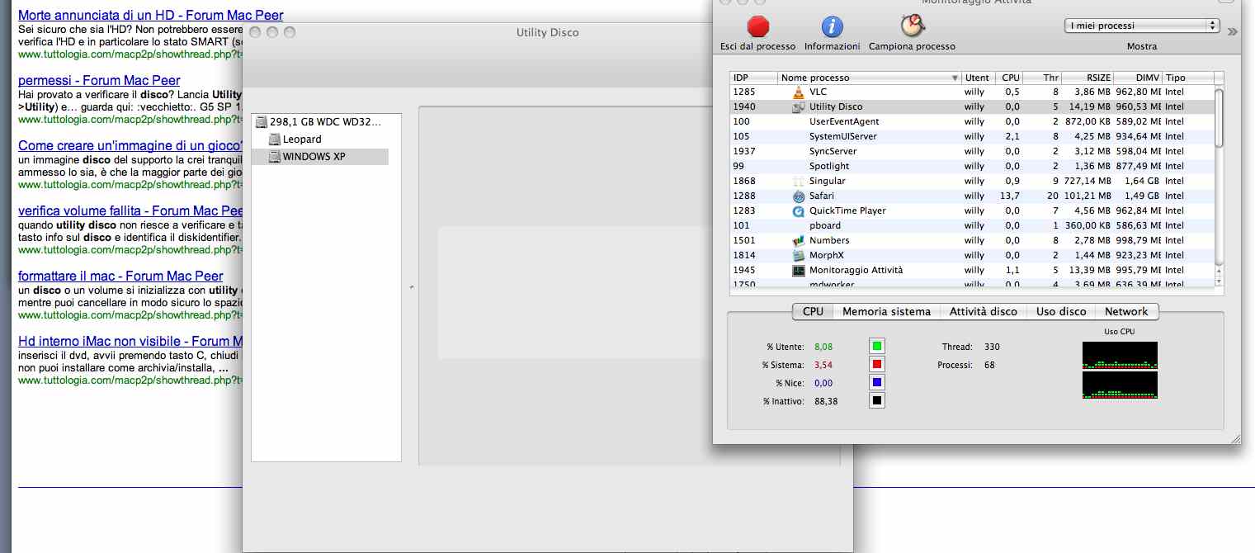Sort processes by DIMV column
The width and height of the screenshot is (1255, 553).
pyautogui.click(x=1138, y=78)
